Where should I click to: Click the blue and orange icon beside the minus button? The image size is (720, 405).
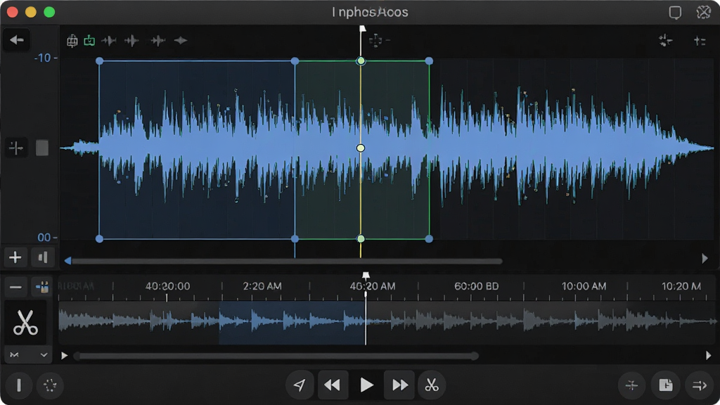pyautogui.click(x=42, y=288)
